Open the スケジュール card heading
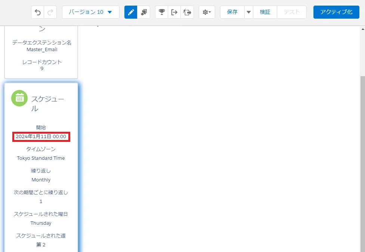Screen dimensions: 365x252 (48, 103)
